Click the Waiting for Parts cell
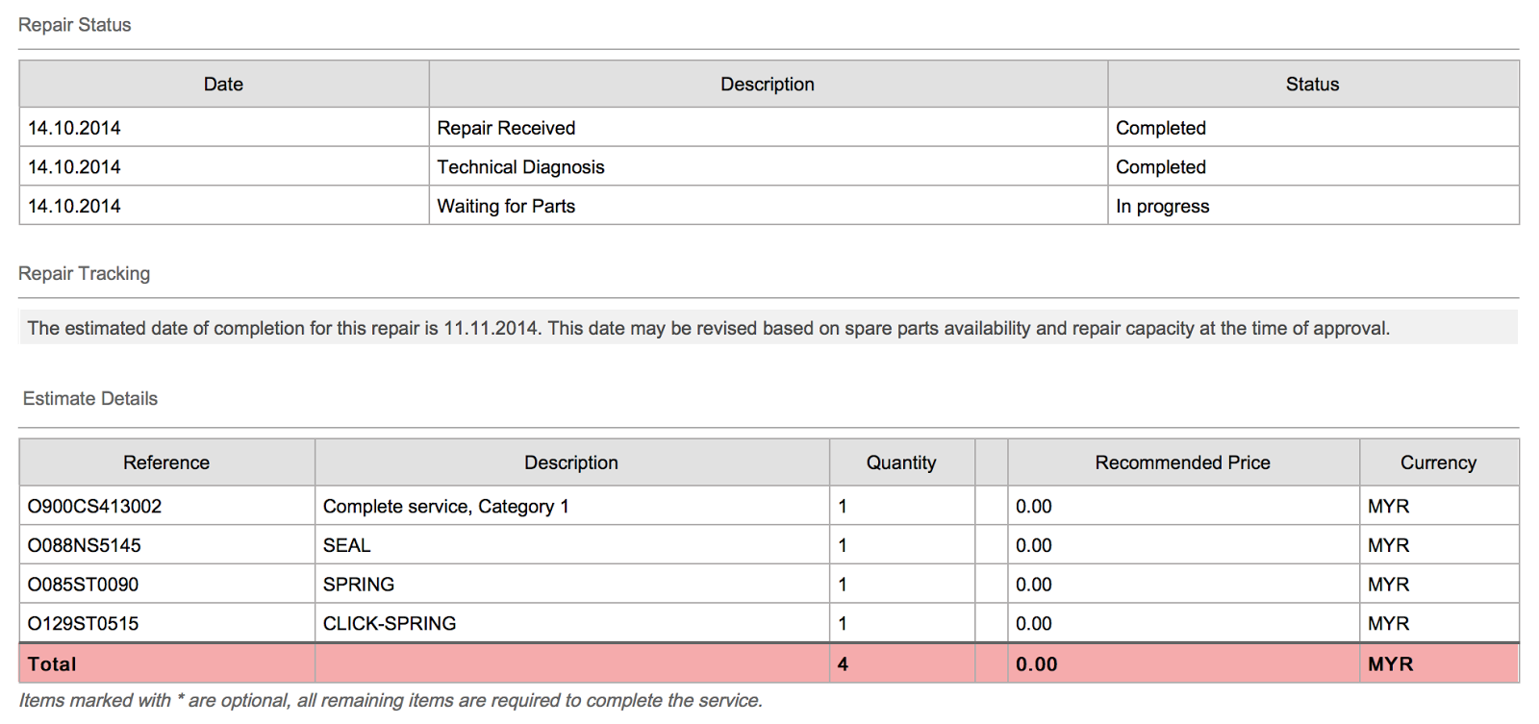 (506, 207)
